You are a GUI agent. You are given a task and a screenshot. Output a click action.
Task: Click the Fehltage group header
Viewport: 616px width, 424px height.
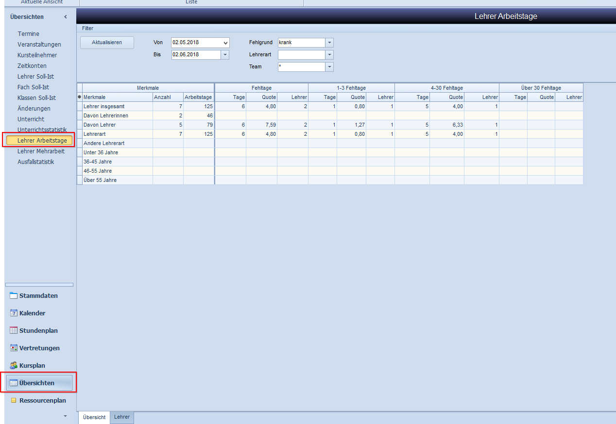(261, 88)
